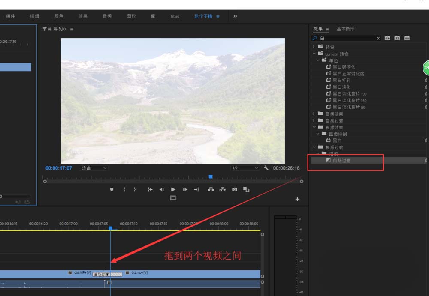Clear the effects search field with X
429x296 pixels.
(x=378, y=38)
